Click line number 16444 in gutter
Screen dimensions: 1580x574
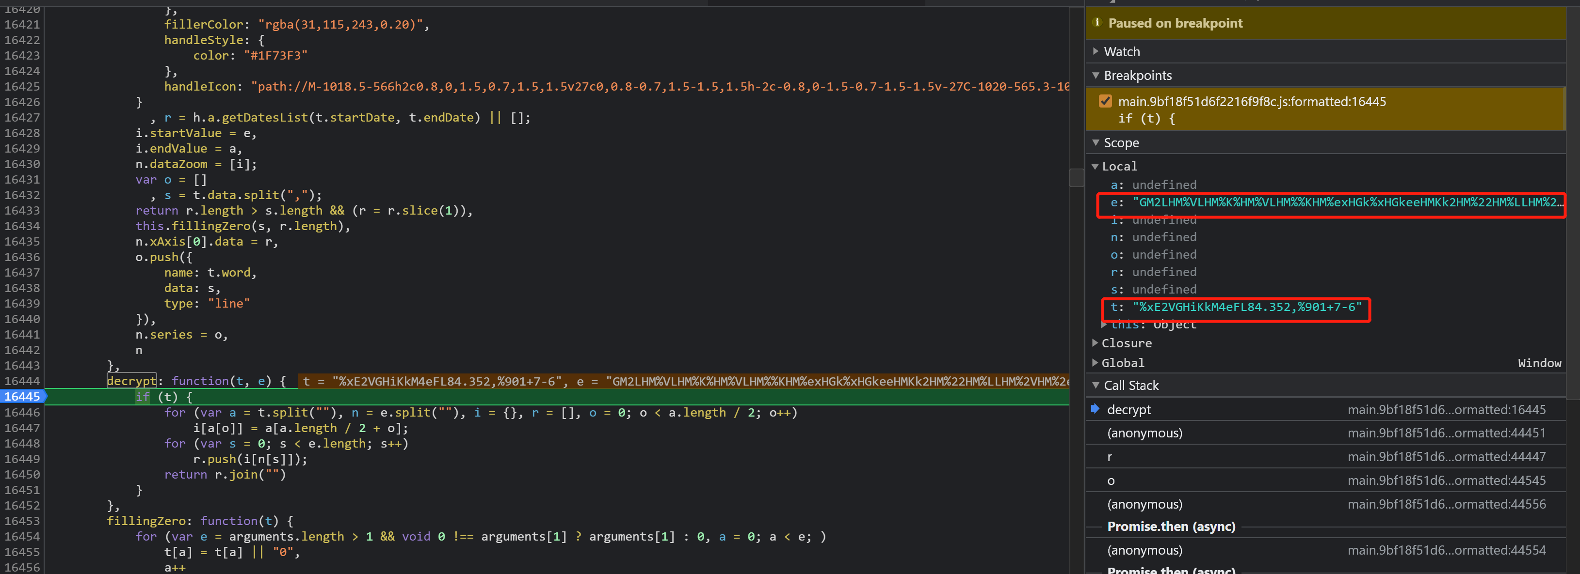click(x=22, y=381)
